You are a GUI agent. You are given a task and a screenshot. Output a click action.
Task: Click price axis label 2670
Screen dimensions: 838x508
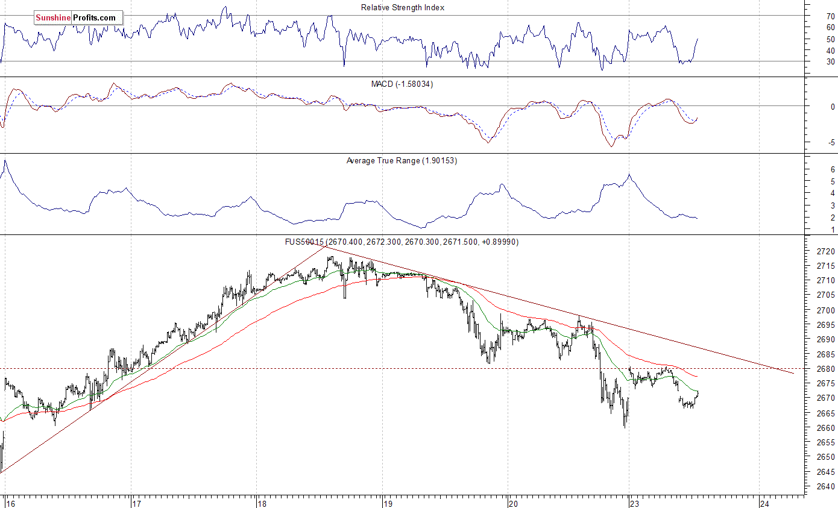click(827, 398)
